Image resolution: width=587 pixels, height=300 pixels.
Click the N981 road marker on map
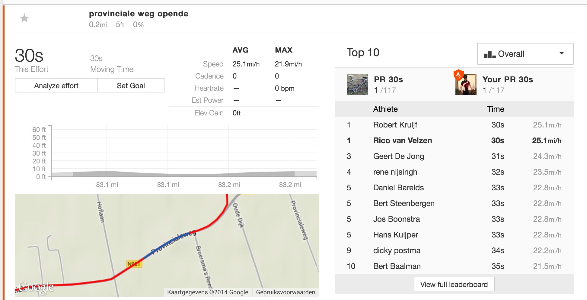(x=134, y=264)
